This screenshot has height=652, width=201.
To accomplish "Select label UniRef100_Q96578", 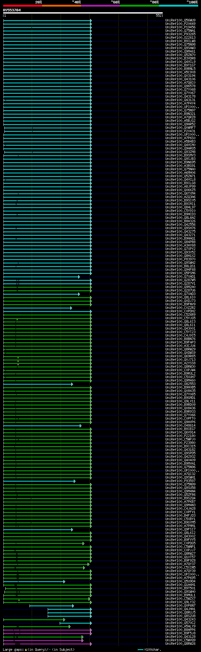I will coord(180,86).
